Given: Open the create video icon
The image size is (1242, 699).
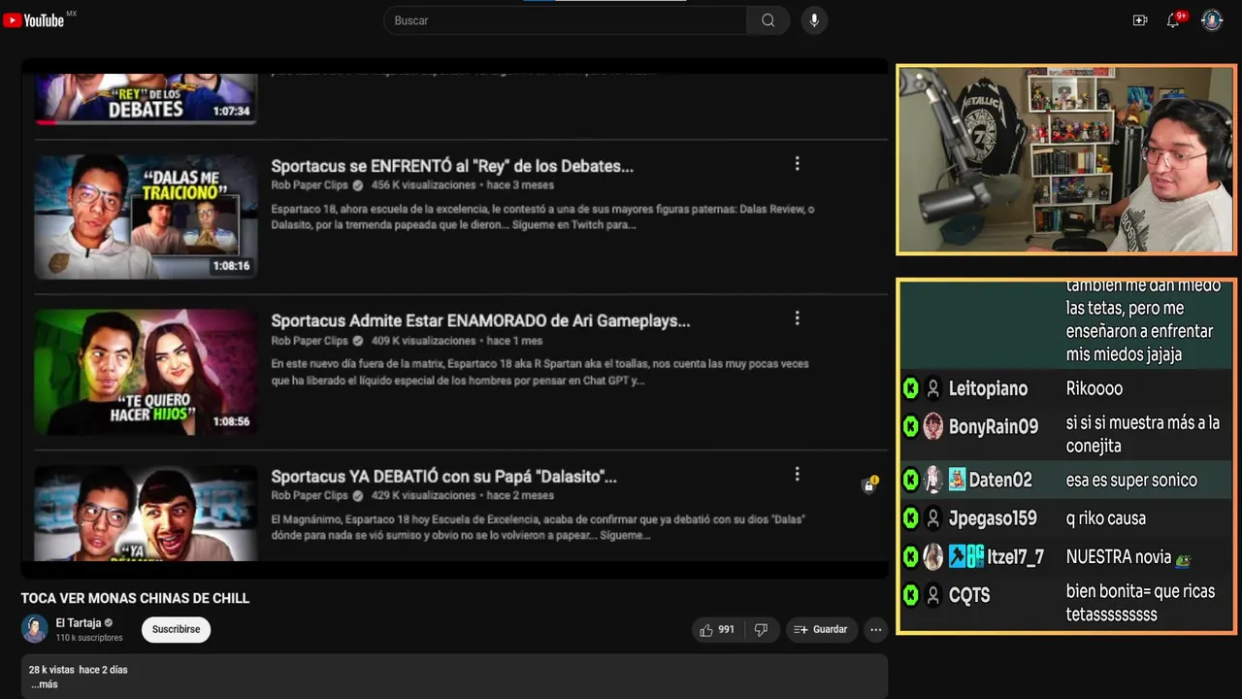Looking at the screenshot, I should [x=1140, y=20].
